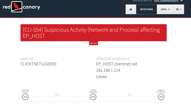Click the redcanary wordmark text in header
Image resolution: width=191 pixels, height=106 pixels.
tap(32, 7)
